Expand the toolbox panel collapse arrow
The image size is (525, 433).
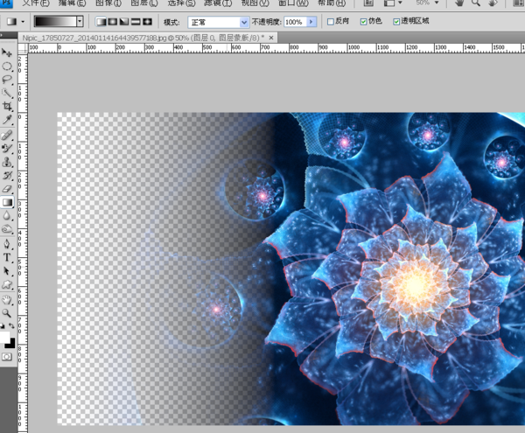pyautogui.click(x=2, y=35)
